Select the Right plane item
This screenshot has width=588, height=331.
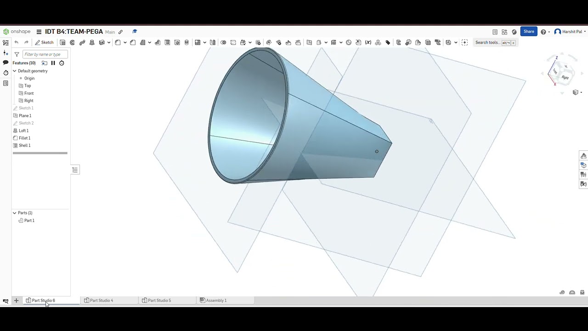pyautogui.click(x=28, y=101)
